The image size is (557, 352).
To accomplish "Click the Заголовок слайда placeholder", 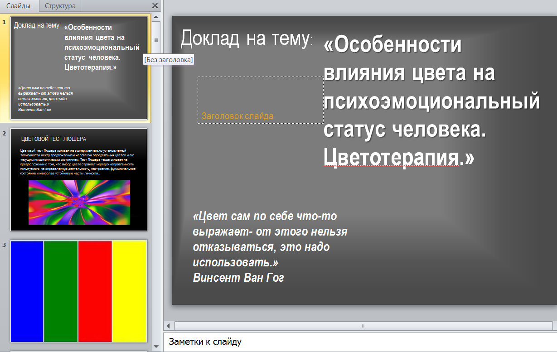I will pos(261,100).
